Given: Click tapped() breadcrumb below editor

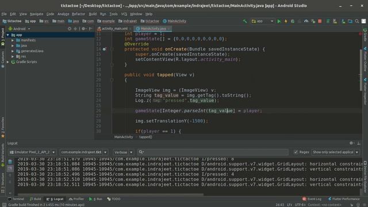Looking at the screenshot, I should [x=145, y=137].
